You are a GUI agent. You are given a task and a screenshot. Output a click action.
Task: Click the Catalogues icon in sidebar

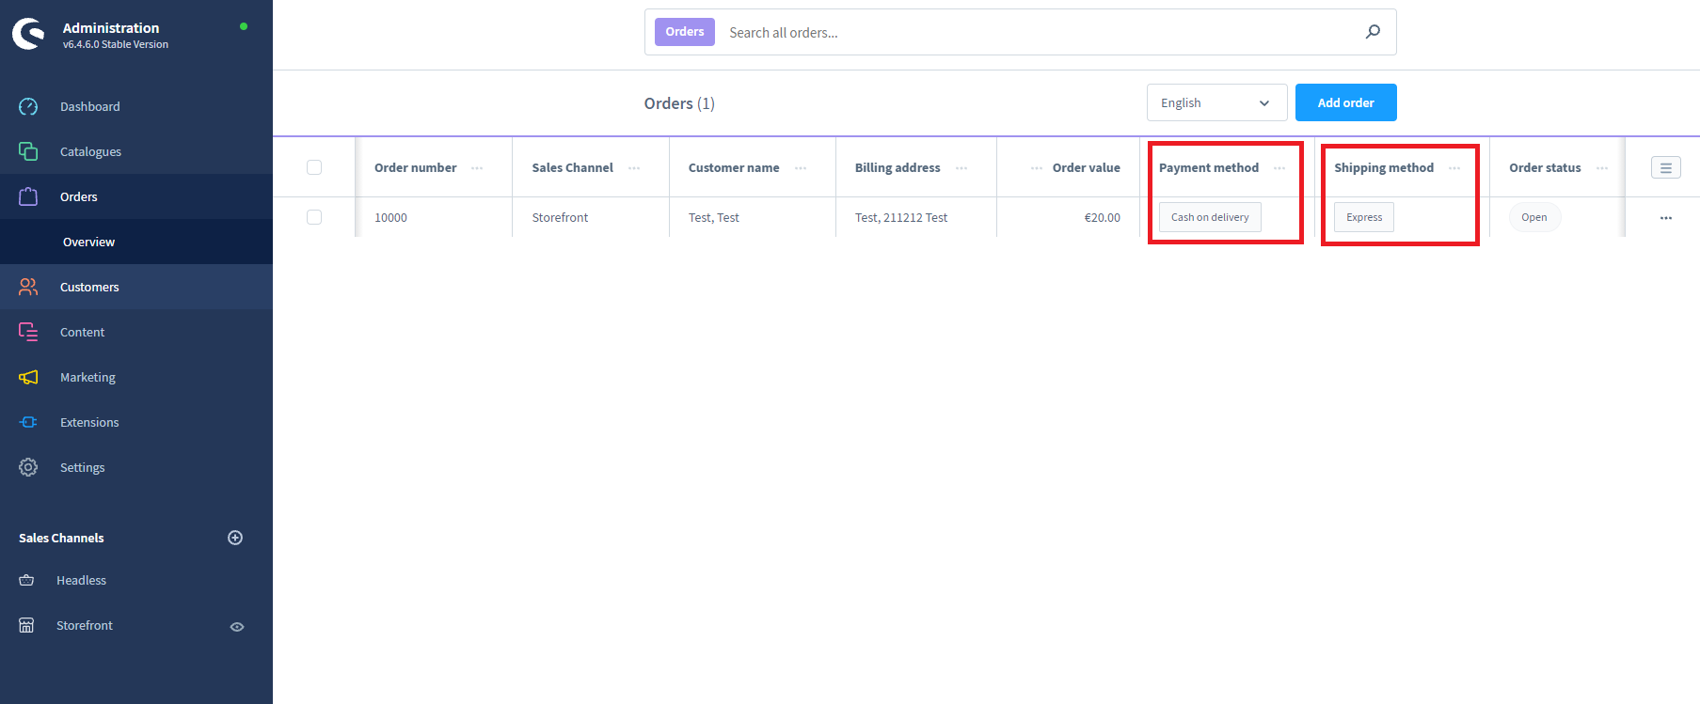tap(28, 151)
